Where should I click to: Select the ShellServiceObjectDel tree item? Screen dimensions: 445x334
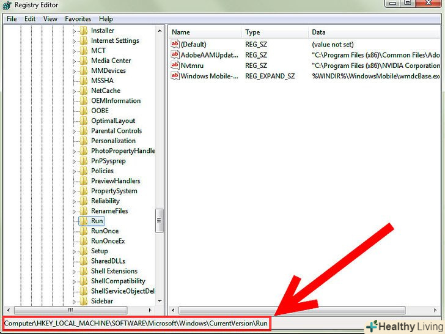coord(123,291)
